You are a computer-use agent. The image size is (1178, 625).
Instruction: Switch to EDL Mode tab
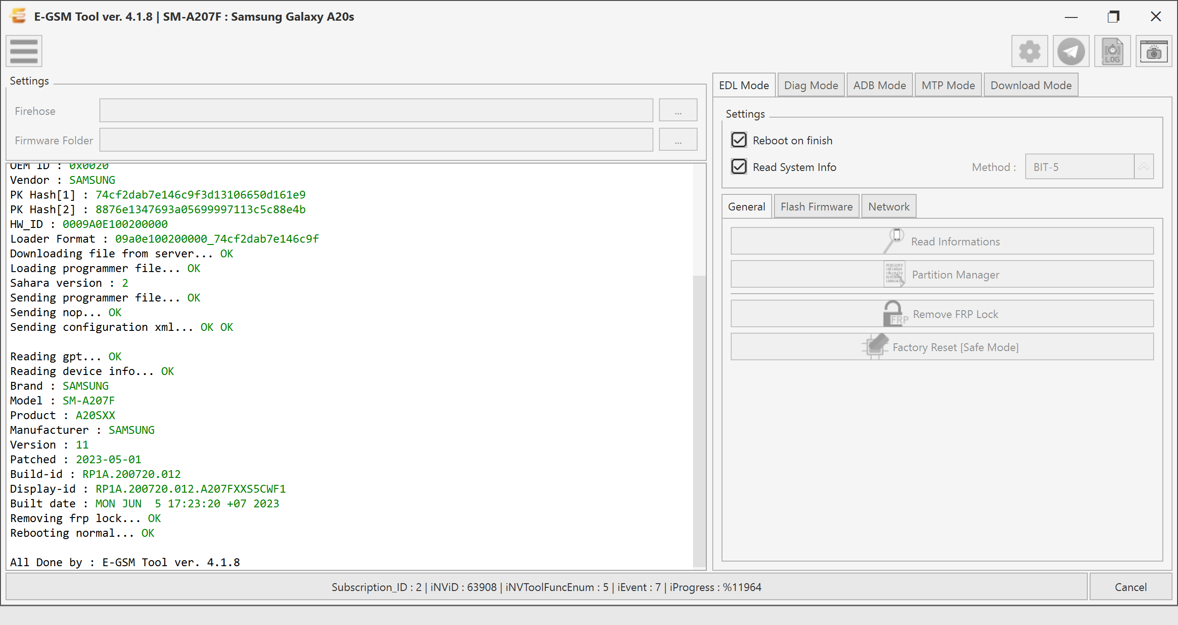tap(744, 85)
